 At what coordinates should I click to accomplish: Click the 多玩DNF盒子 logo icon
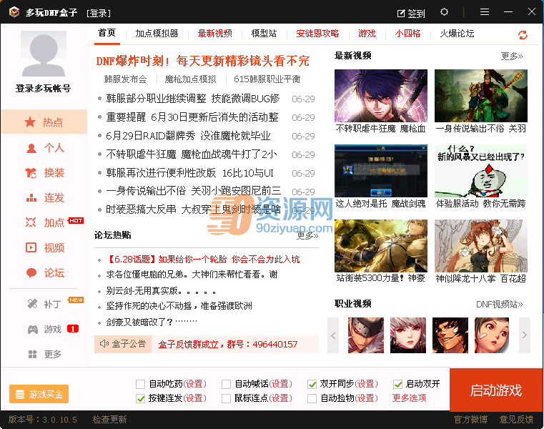[x=14, y=12]
